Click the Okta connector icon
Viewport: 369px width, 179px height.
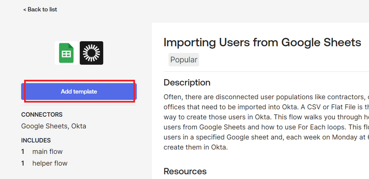pyautogui.click(x=91, y=53)
